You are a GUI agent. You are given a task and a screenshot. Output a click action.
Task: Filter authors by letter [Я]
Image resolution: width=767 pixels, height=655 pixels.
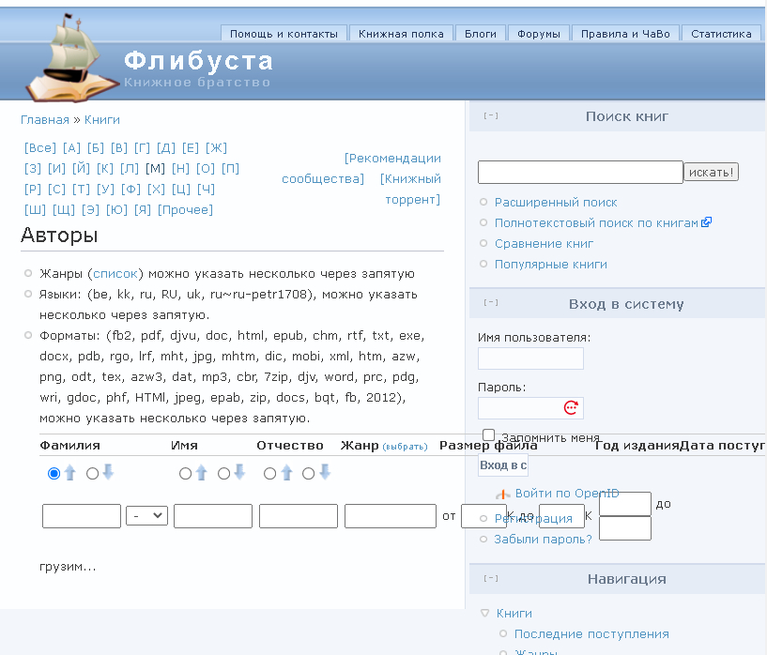pyautogui.click(x=143, y=209)
